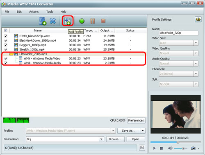Click the H.264 target cell
Screen dimensions: 205x155
click(87, 36)
